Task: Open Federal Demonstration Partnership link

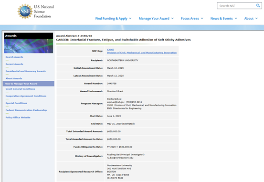Action: point(26,110)
